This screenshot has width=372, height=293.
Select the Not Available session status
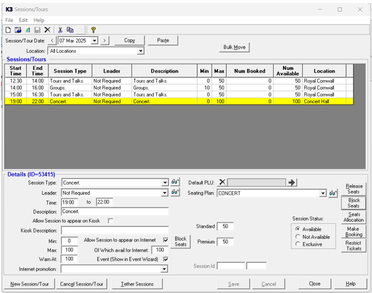point(298,237)
